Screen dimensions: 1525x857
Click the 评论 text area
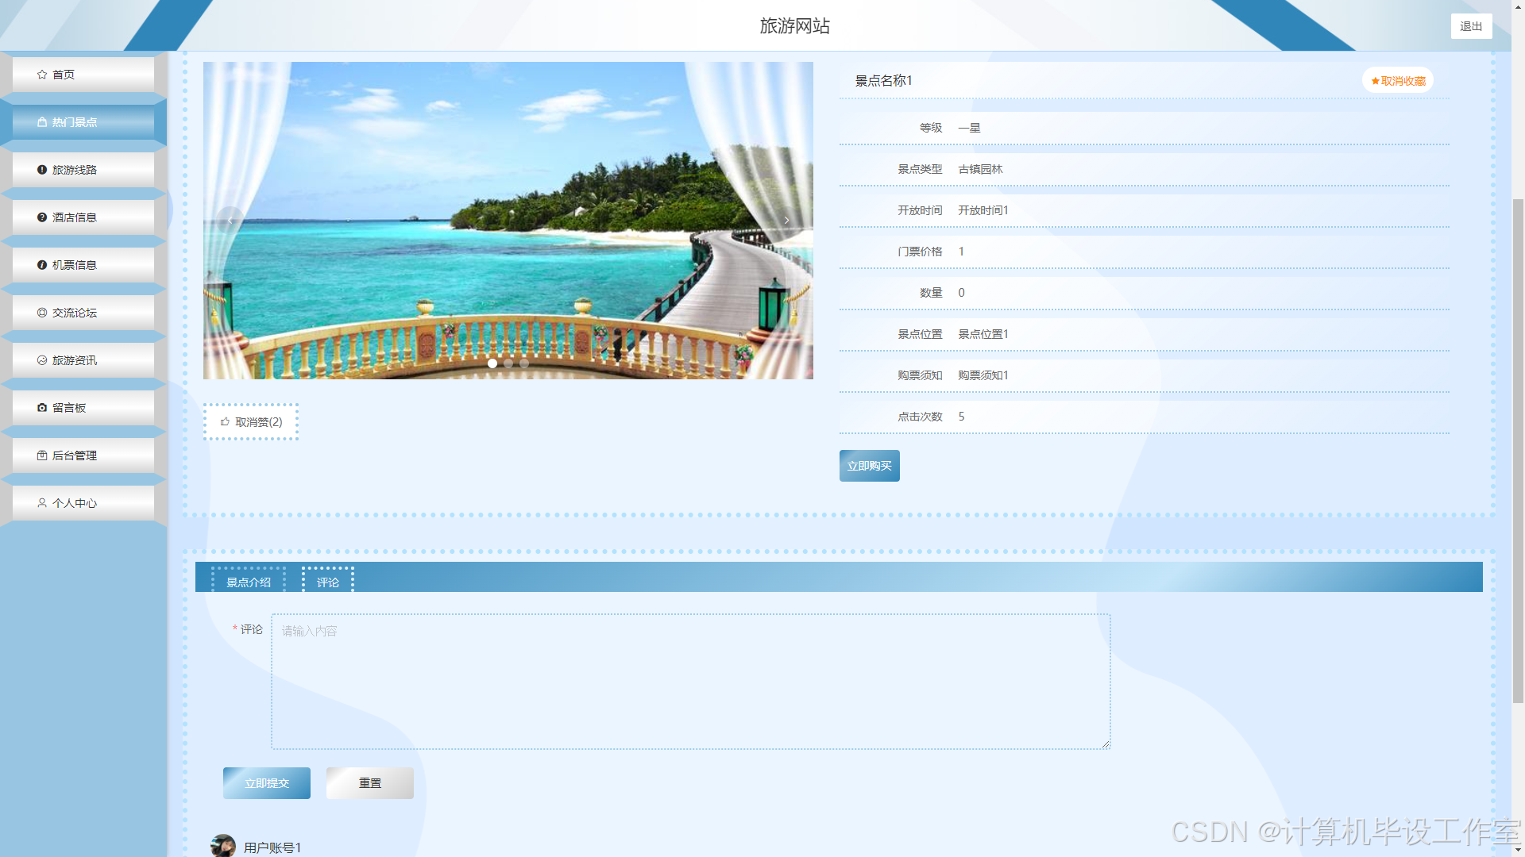point(689,681)
